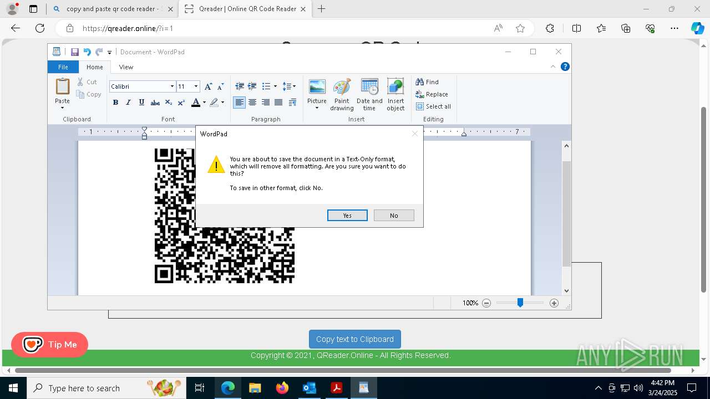The image size is (710, 399).
Task: Click the browser address bar URL
Action: pos(128,28)
